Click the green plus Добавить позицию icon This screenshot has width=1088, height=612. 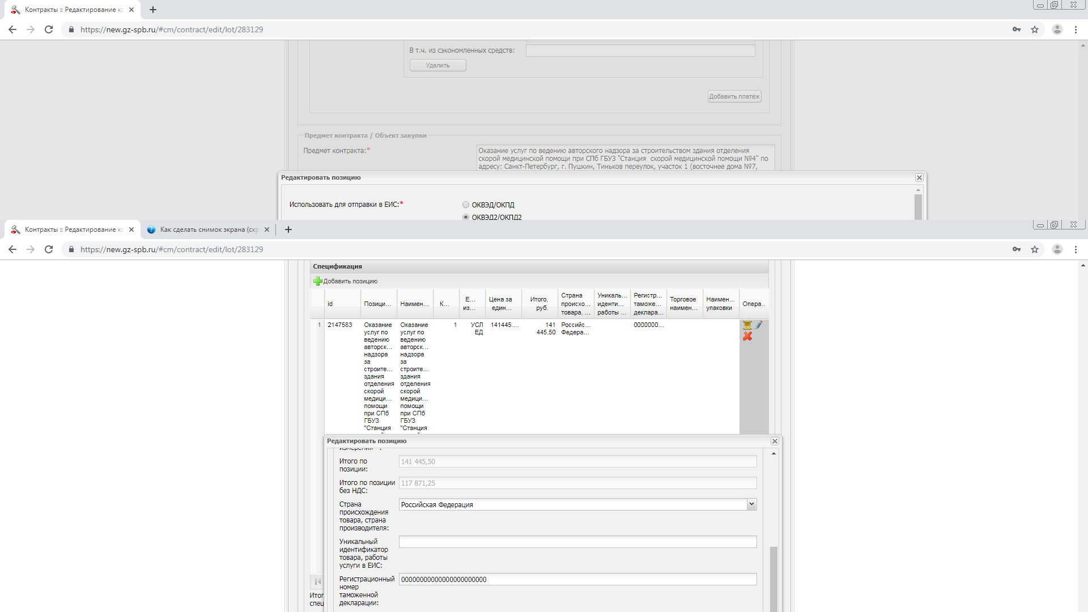318,281
